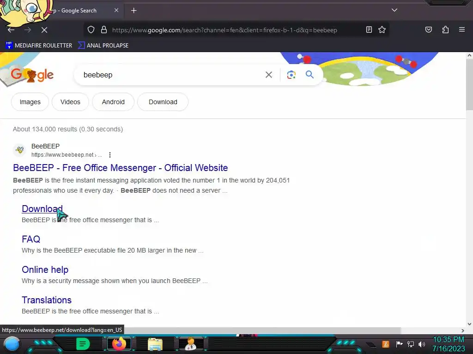Click in the beebeep search field

169,75
